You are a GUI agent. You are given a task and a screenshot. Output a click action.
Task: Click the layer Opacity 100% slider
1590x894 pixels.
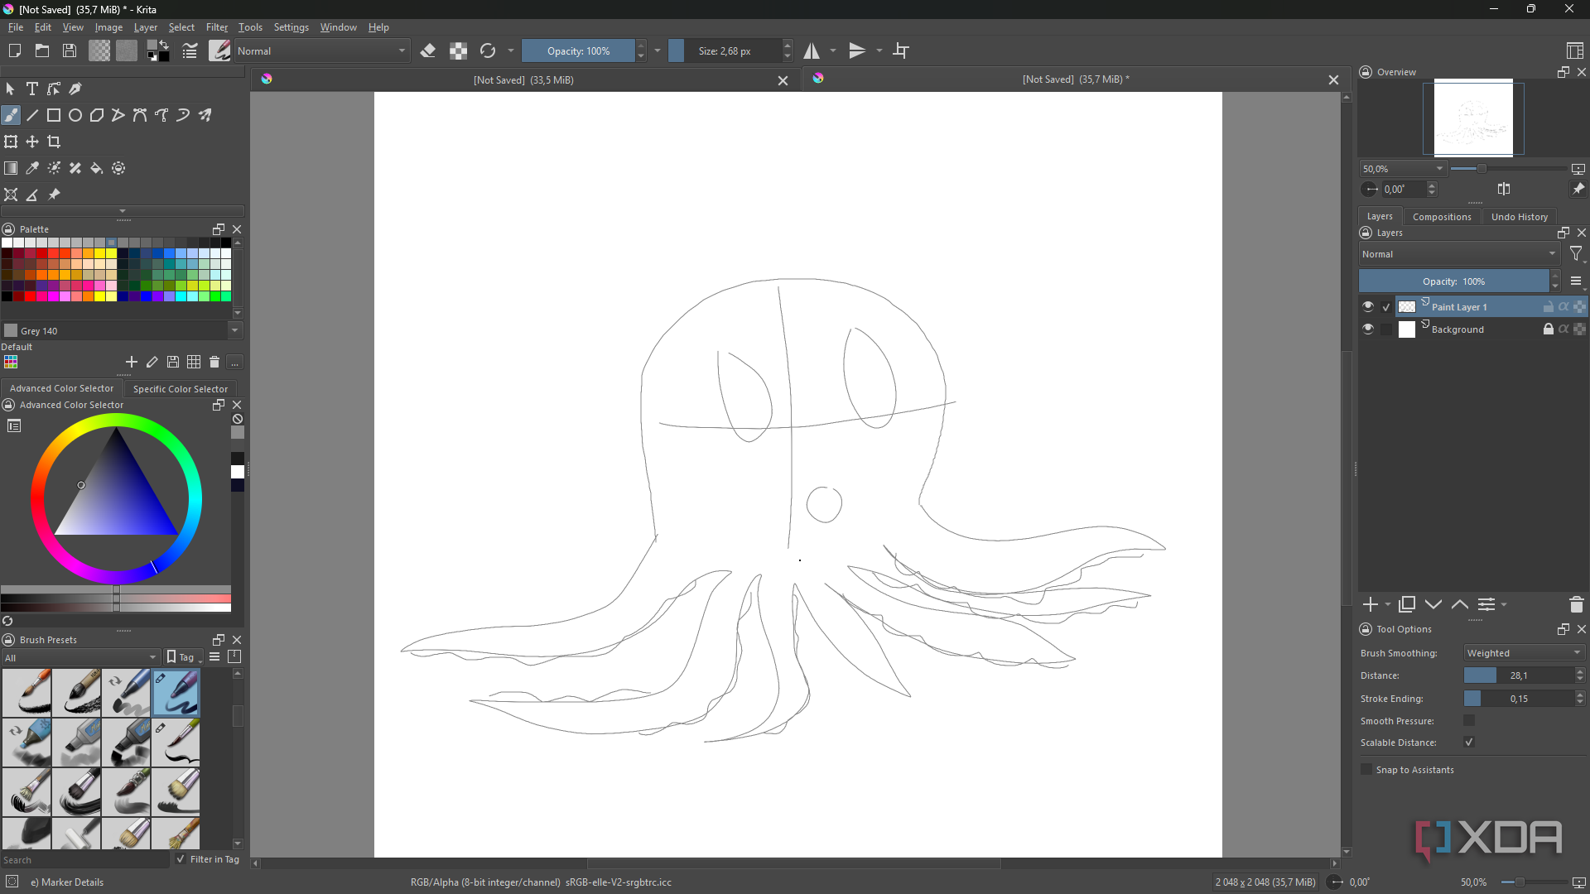(1453, 281)
